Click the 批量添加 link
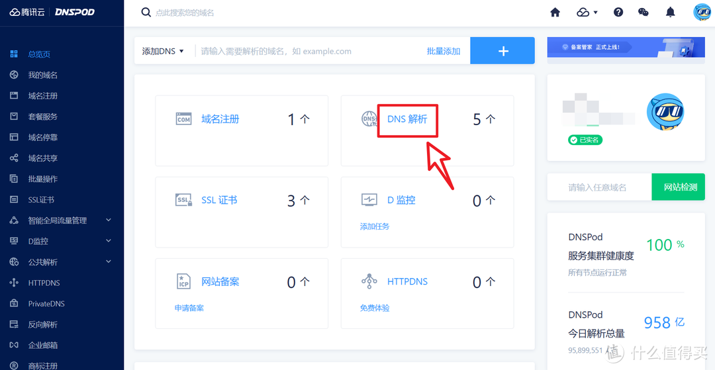The width and height of the screenshot is (715, 370). (443, 51)
